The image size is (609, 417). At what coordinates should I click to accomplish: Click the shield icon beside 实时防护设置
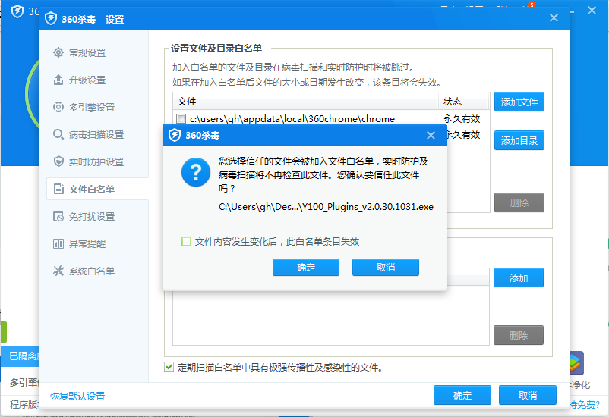click(58, 161)
